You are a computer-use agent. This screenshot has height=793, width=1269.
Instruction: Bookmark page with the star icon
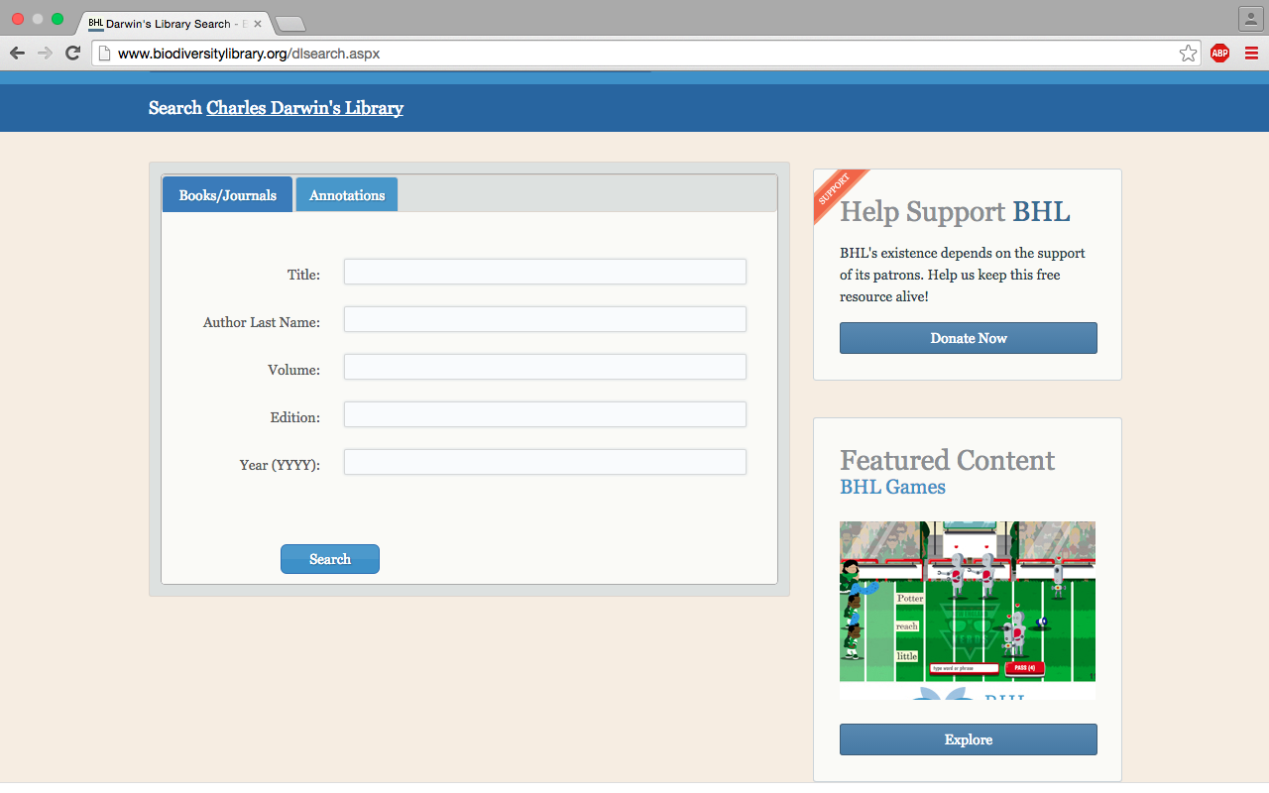[x=1188, y=54]
